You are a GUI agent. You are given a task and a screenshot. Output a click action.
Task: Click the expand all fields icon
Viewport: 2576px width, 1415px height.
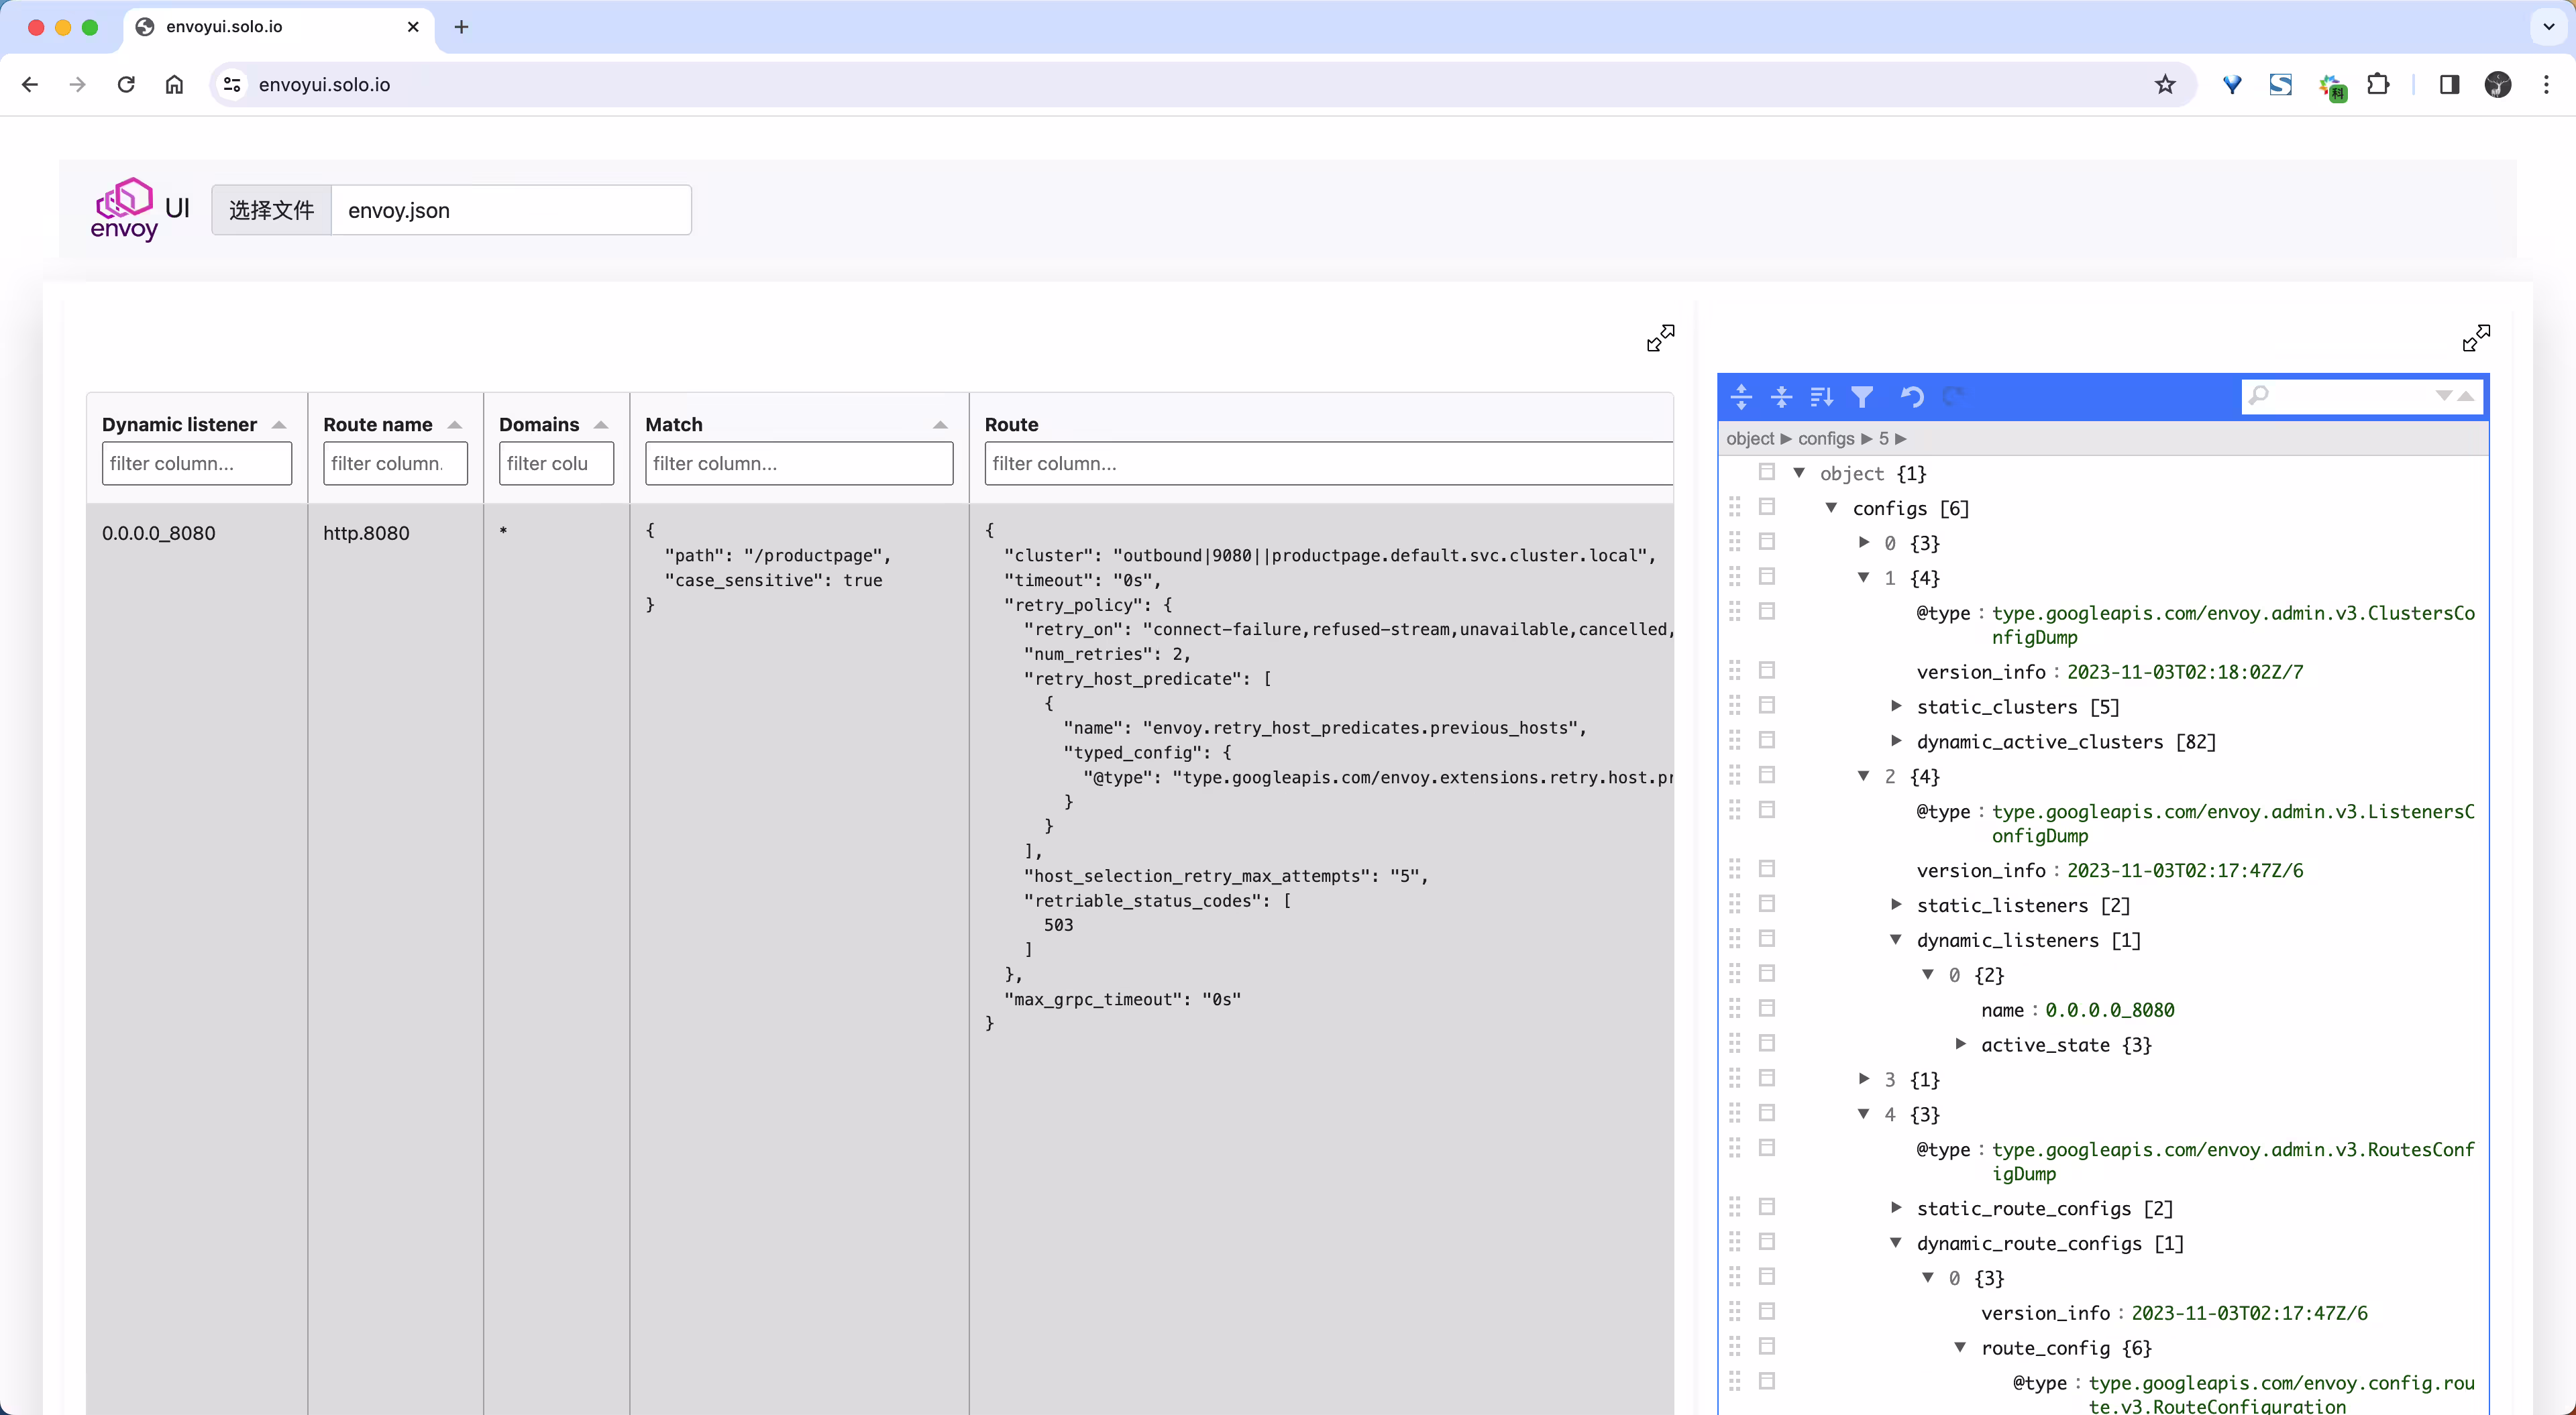[1741, 397]
